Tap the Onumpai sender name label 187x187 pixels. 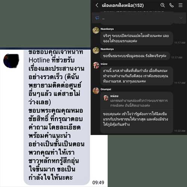(x=106, y=89)
